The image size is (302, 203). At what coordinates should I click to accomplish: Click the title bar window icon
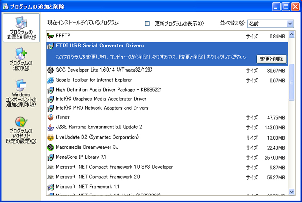[5, 7]
